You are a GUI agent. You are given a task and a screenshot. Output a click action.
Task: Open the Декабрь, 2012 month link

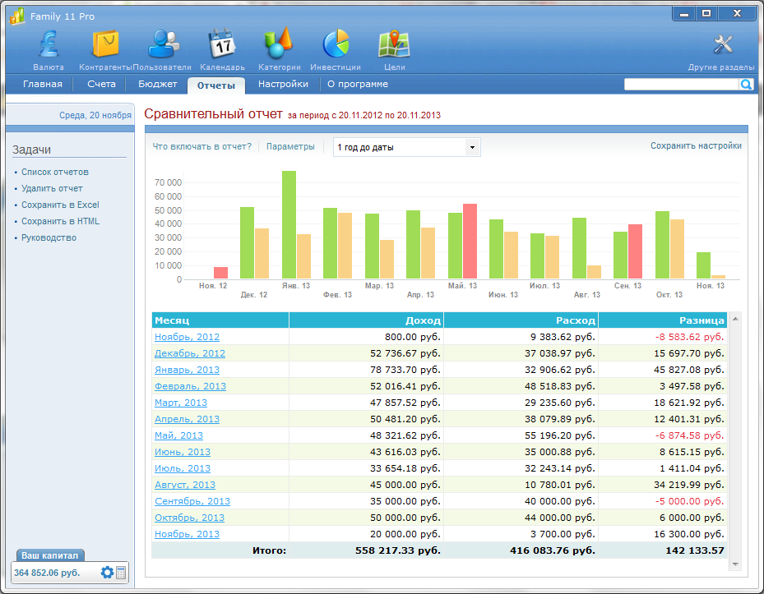190,353
